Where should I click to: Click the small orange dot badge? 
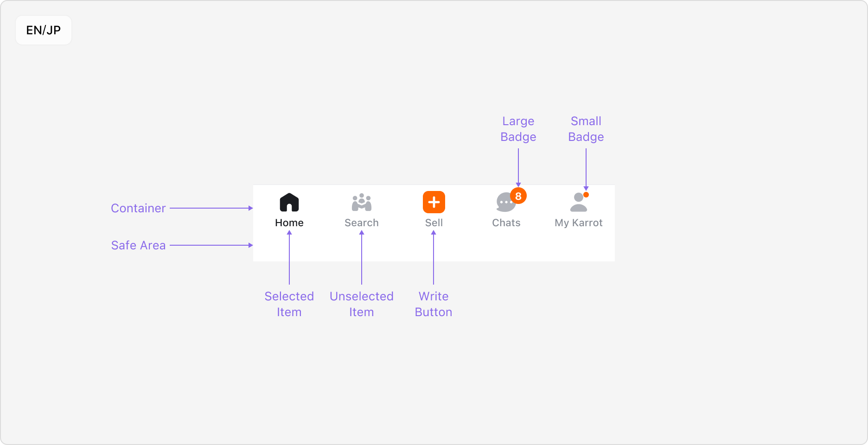click(586, 195)
